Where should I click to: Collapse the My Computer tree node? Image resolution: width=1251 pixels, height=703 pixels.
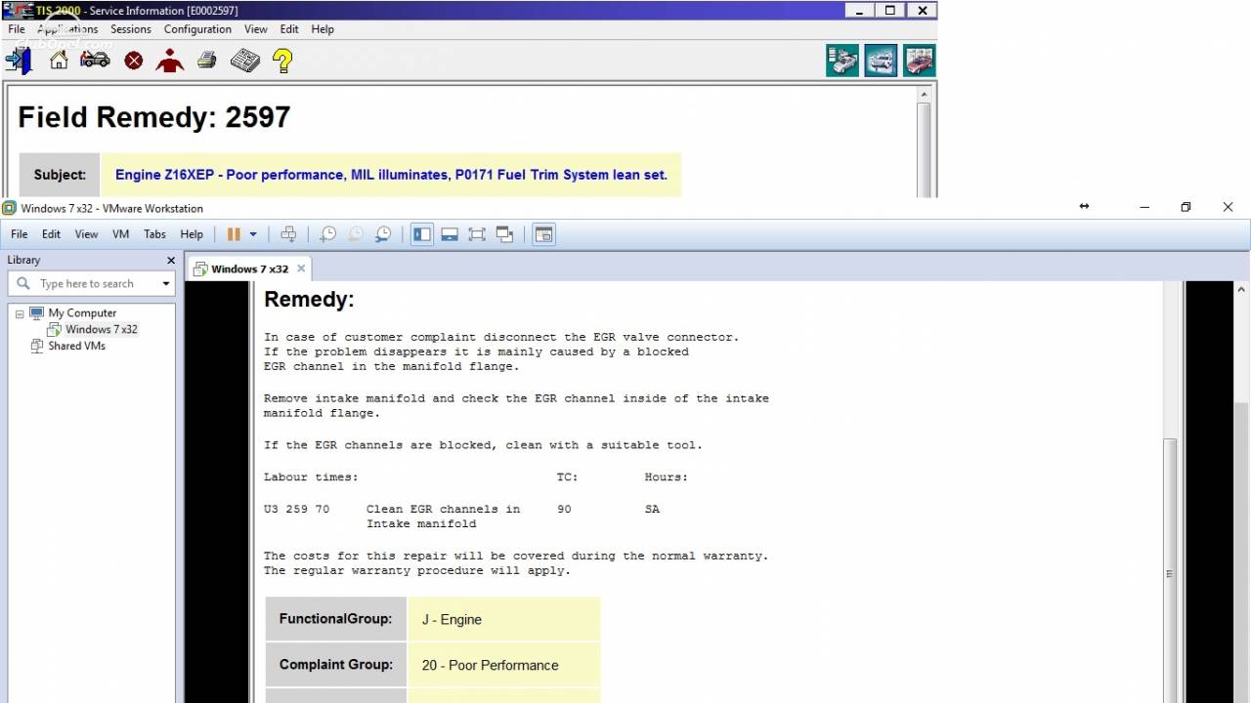20,313
